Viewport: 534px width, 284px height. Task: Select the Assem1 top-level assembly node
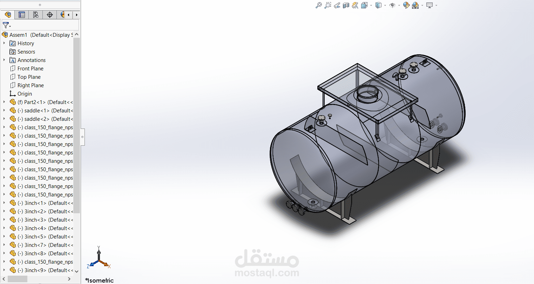[38, 35]
